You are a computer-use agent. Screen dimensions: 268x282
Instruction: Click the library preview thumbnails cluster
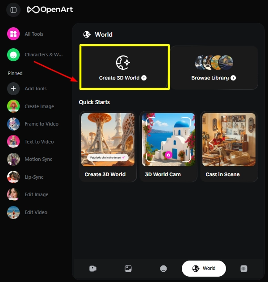coord(214,63)
